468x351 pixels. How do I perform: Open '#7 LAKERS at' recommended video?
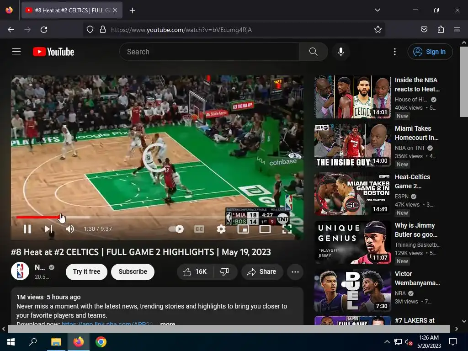tap(415, 320)
